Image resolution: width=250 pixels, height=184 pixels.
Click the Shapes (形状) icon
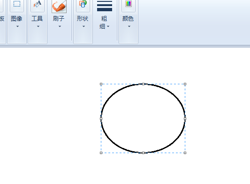(x=83, y=4)
